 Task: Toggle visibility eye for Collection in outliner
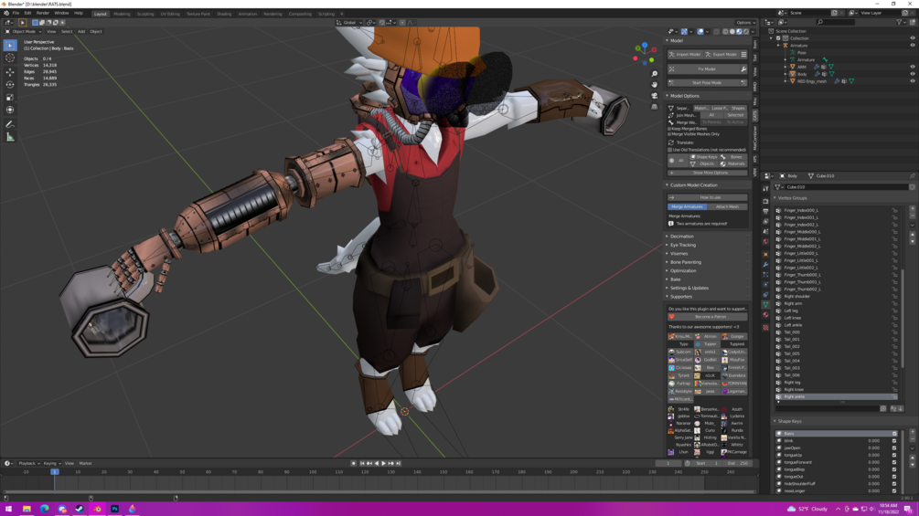pos(913,38)
